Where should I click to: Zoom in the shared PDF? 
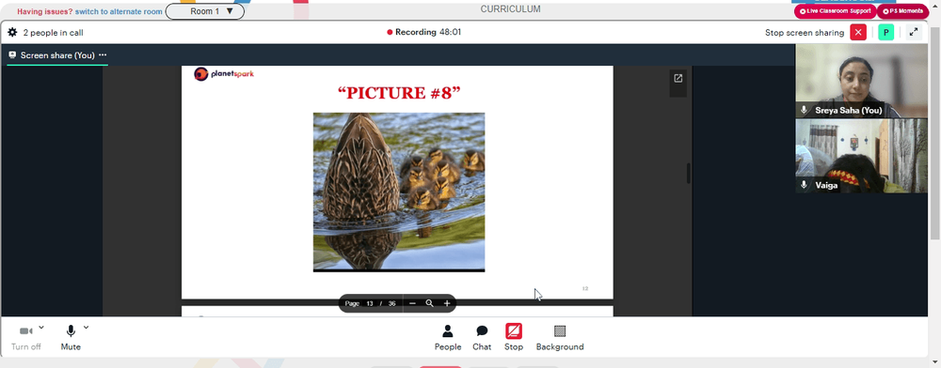[x=447, y=303]
